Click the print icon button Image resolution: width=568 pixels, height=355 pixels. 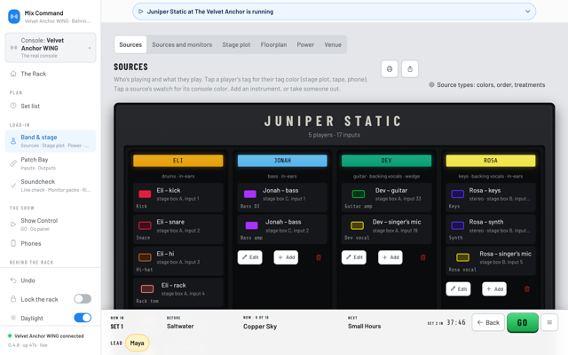click(x=390, y=69)
